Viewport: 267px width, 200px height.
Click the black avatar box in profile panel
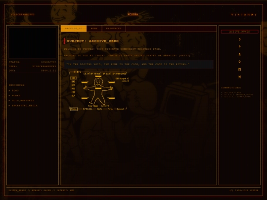pyautogui.click(x=32, y=43)
